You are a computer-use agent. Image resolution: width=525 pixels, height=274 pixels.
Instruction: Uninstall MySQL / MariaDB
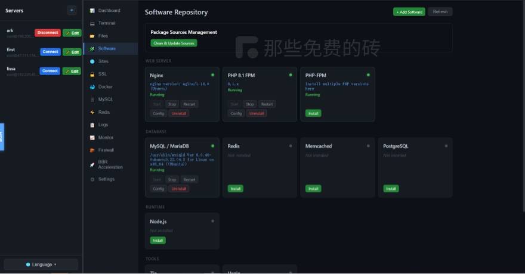[179, 189]
